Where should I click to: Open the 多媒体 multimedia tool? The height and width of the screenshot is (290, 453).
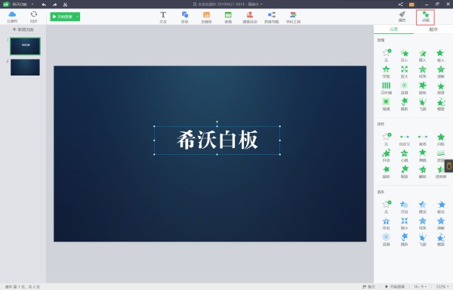click(206, 17)
